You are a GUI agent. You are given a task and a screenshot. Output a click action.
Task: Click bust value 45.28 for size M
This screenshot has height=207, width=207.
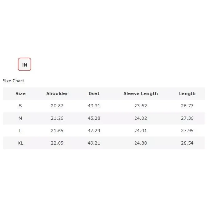pyautogui.click(x=94, y=118)
